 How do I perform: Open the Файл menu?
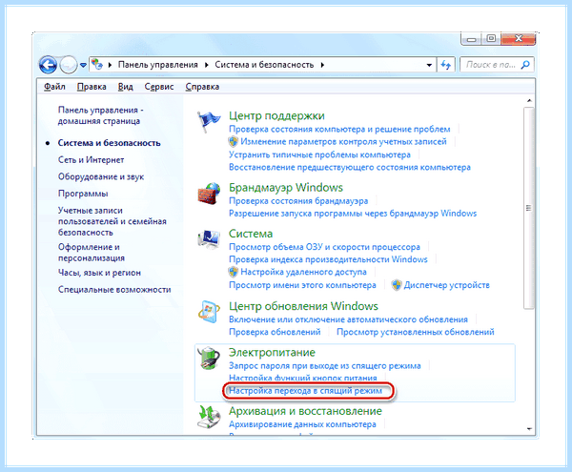click(54, 87)
